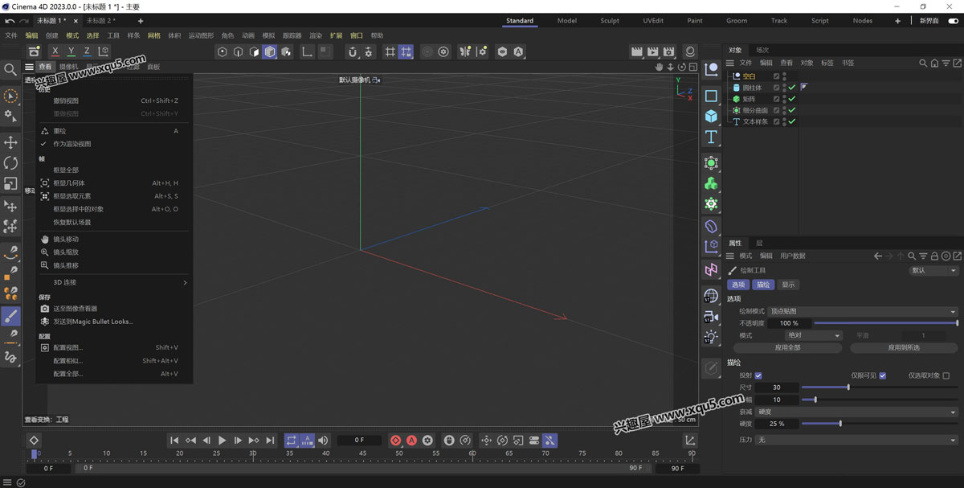964x488 pixels.
Task: Play the animation forward
Action: [x=223, y=440]
